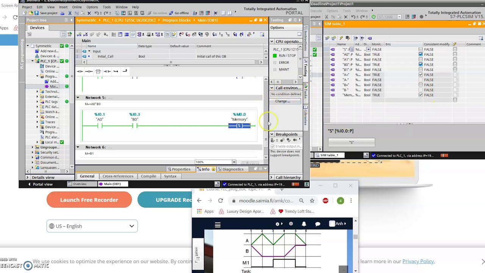Open the moodle hamburger menu
This screenshot has width=485, height=273.
tap(217, 225)
